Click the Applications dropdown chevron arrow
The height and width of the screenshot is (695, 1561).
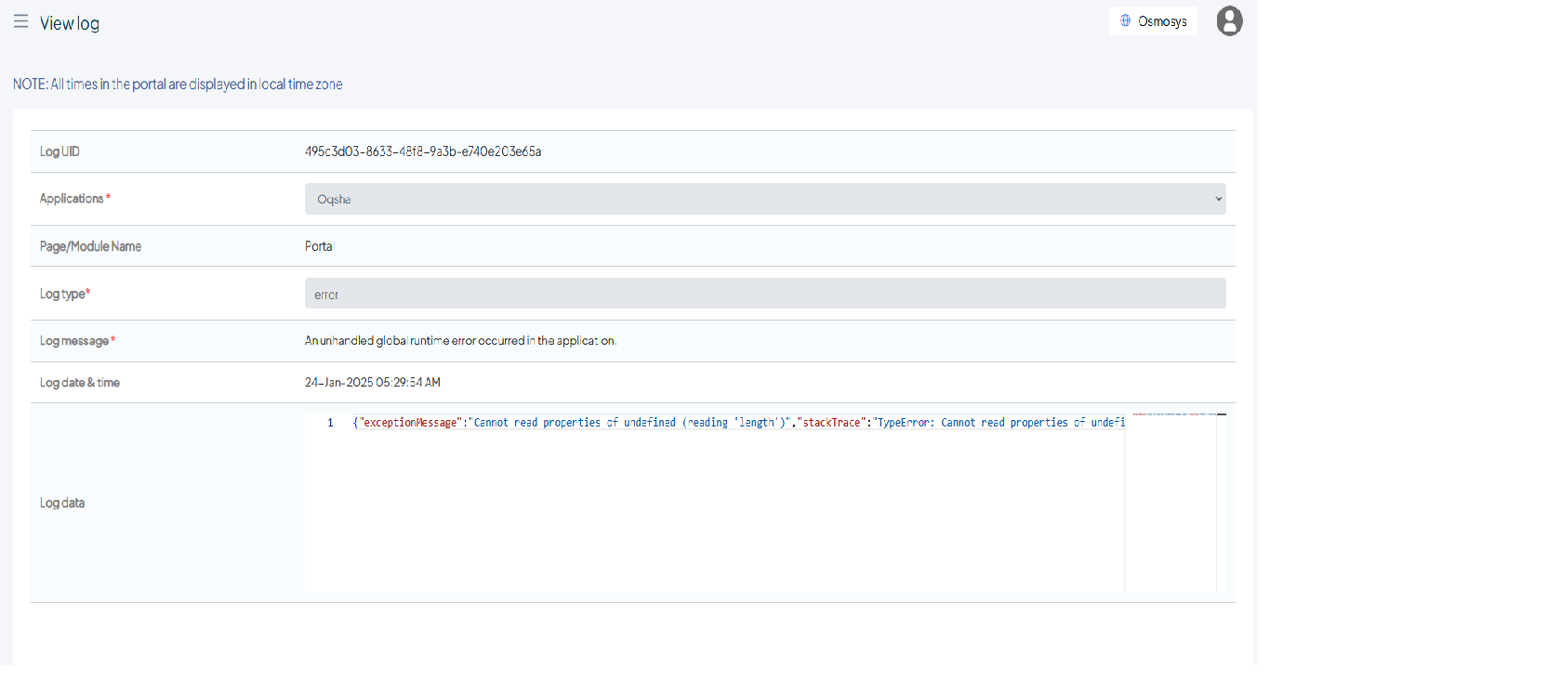tap(1218, 199)
